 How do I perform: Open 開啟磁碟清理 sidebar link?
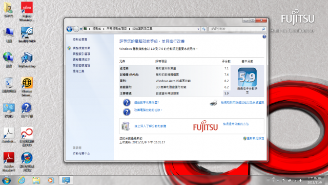point(81,65)
